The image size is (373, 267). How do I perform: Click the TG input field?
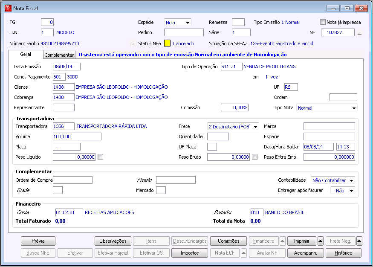point(47,22)
